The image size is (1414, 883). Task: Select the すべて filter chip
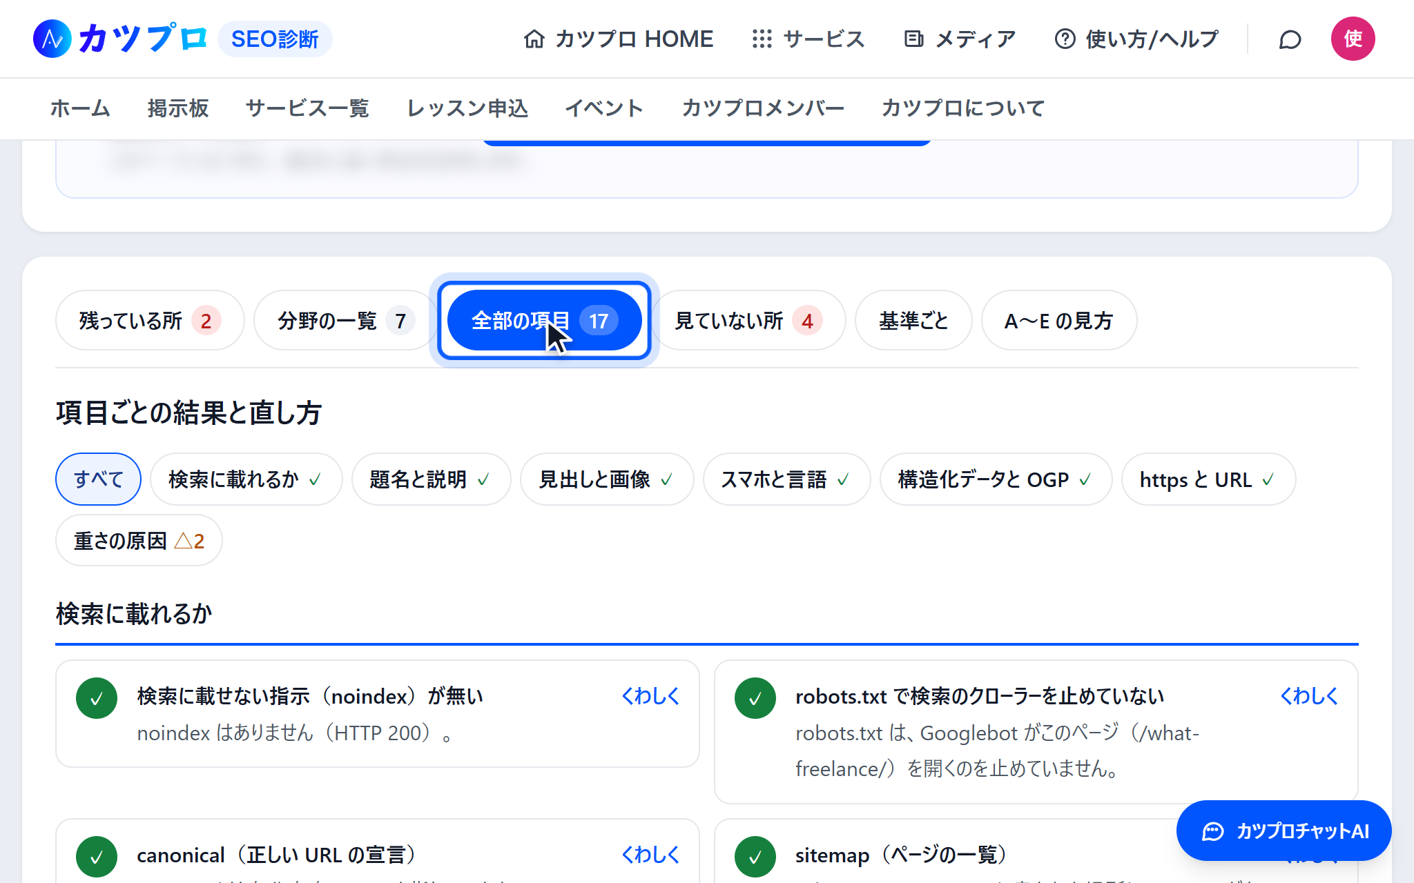coord(98,479)
